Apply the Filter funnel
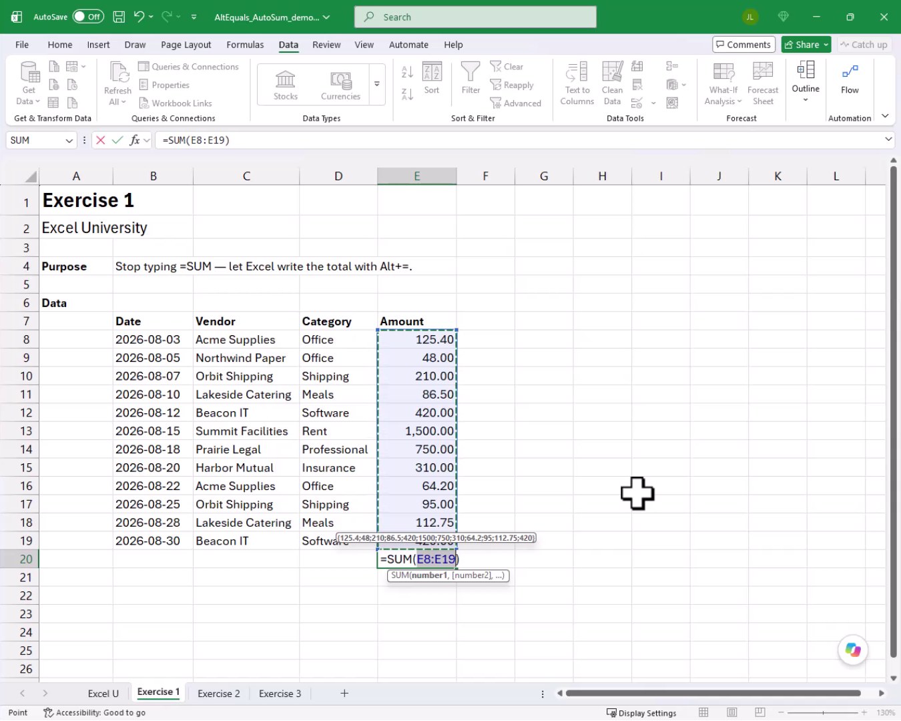 point(471,78)
